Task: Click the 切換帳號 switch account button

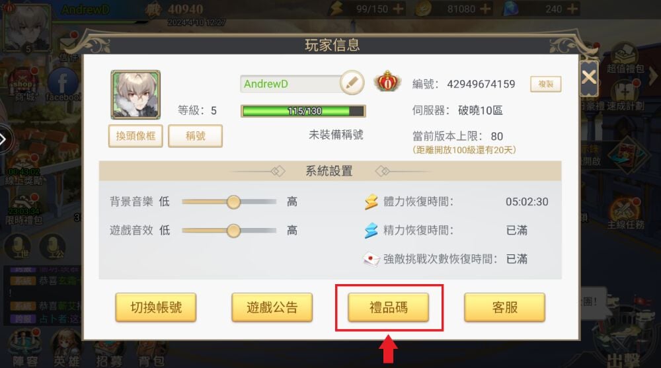Action: [155, 307]
